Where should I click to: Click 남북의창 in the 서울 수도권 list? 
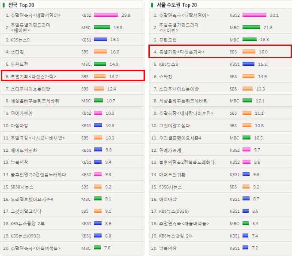(x=168, y=248)
